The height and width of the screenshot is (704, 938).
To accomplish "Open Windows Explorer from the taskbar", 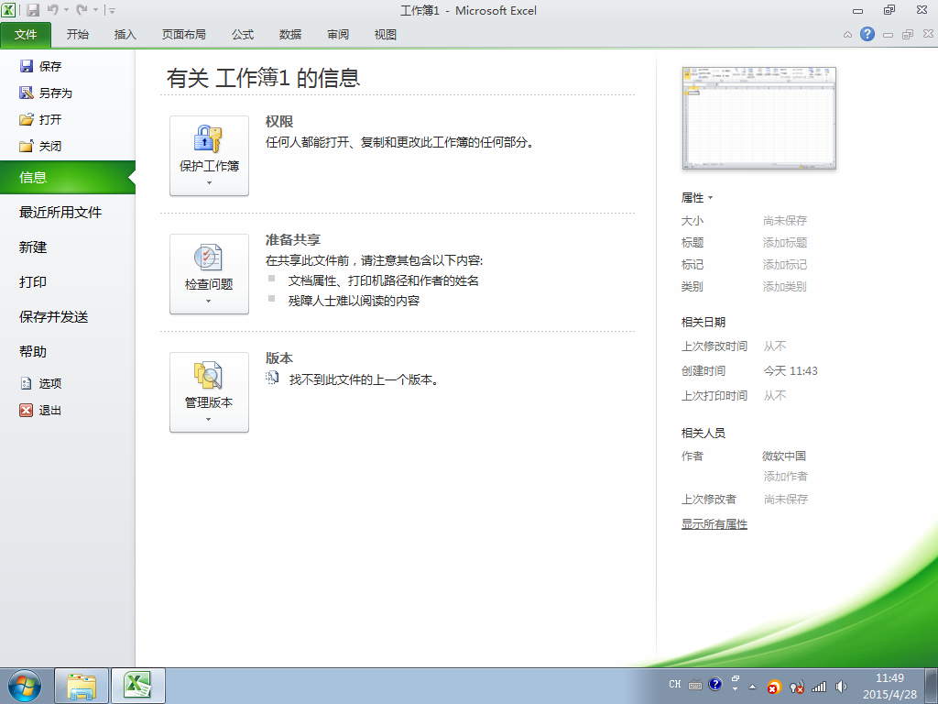I will [82, 686].
